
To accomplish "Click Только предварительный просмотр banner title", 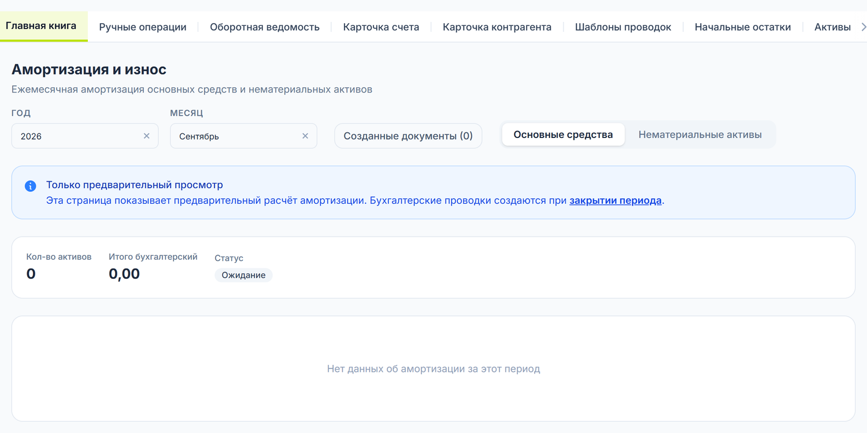I will click(135, 185).
